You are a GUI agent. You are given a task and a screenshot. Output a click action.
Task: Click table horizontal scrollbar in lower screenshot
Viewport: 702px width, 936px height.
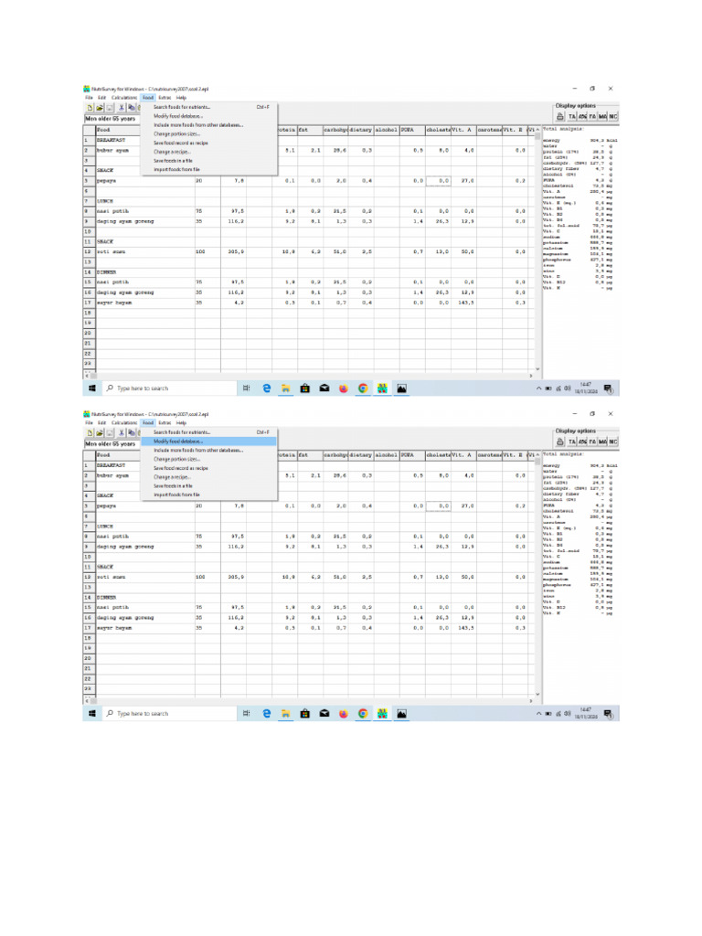[309, 701]
